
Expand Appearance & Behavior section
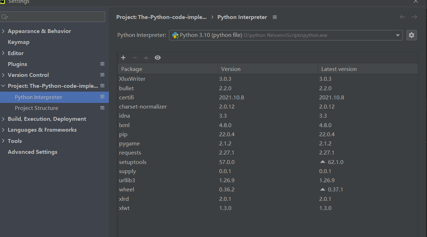pos(3,31)
